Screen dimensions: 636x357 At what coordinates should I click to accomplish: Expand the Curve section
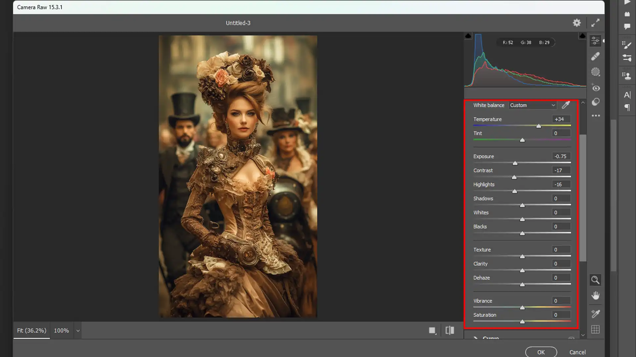point(476,338)
